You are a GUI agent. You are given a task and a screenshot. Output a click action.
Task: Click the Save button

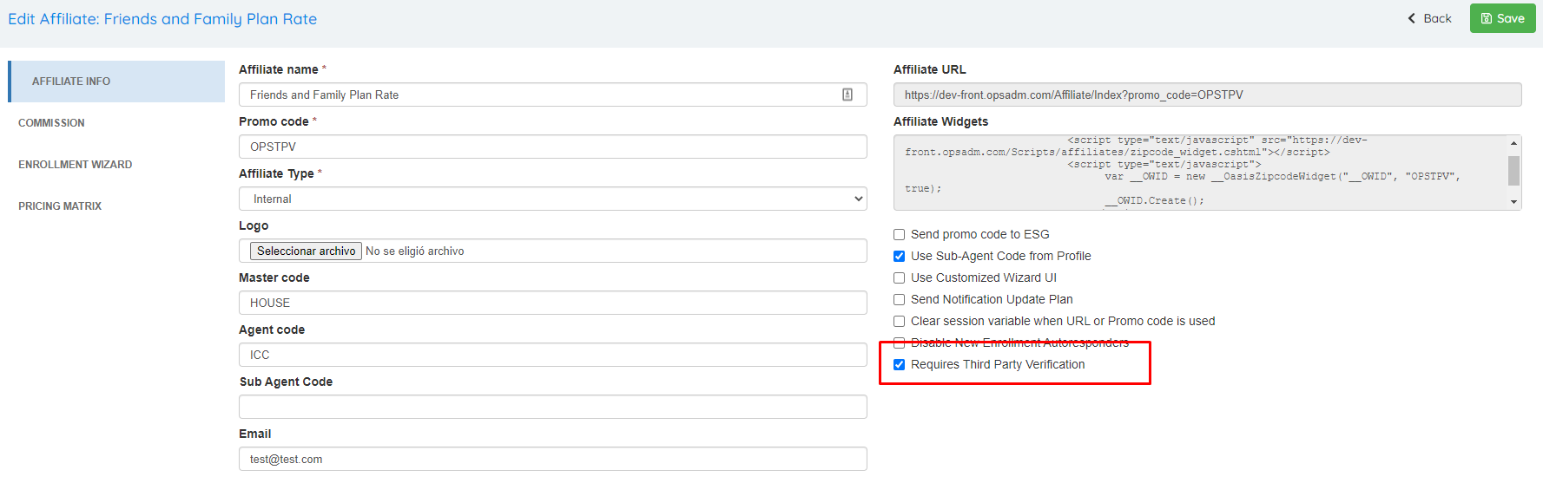(1502, 18)
